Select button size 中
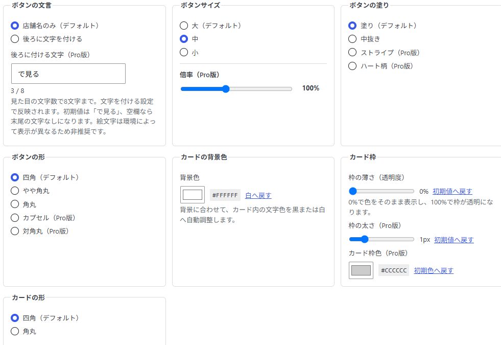 [184, 39]
